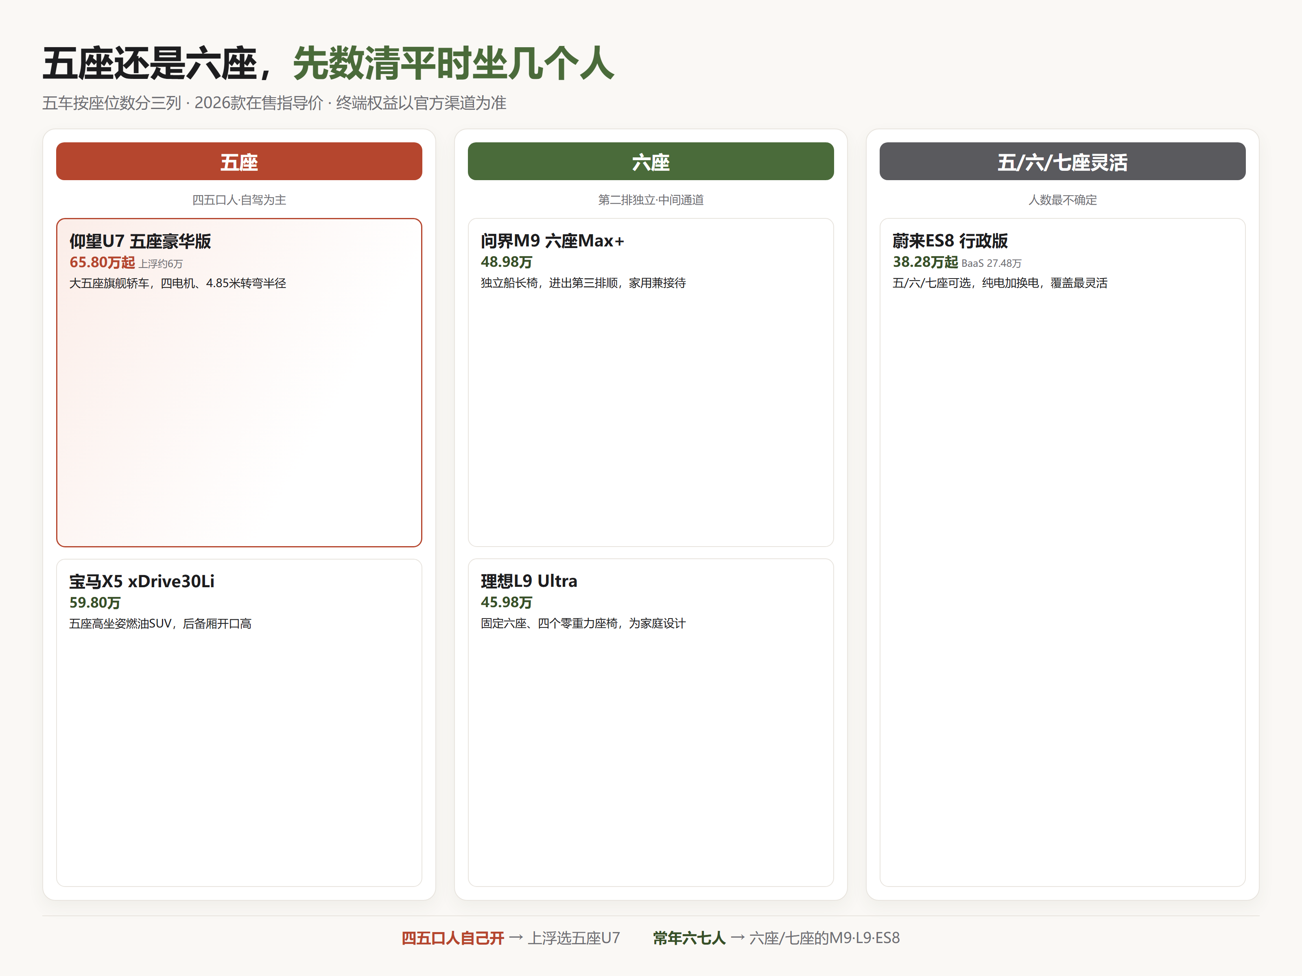Click the 四五口人·自驾为主 subtitle

tap(239, 200)
